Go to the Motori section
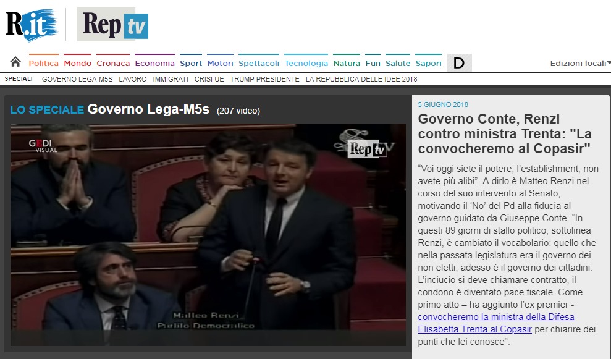Viewport: 611px width, 359px height. [220, 63]
